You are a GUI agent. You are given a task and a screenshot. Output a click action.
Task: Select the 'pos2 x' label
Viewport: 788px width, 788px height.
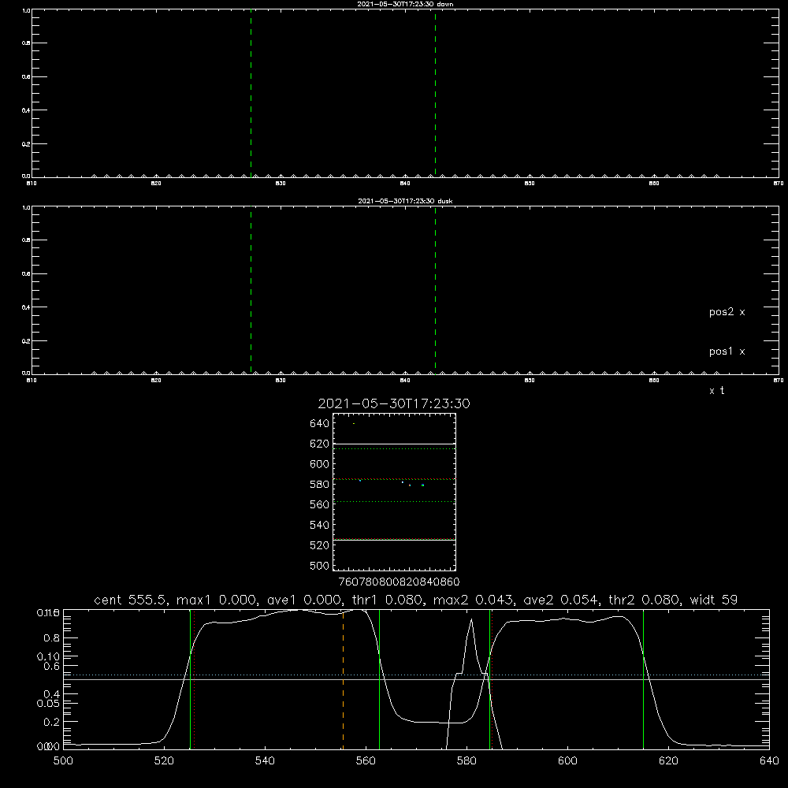(x=727, y=312)
